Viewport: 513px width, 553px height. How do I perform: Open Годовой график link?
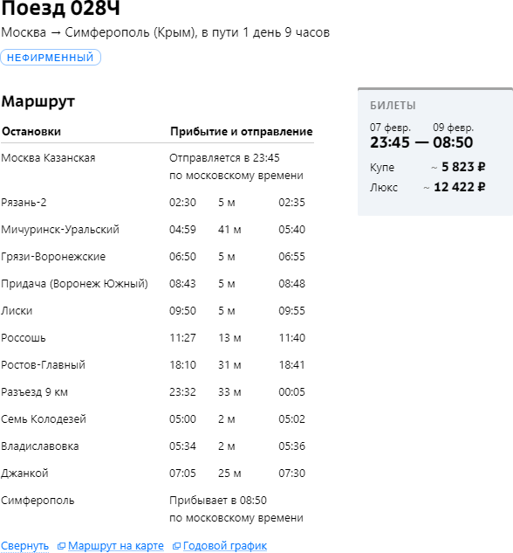(225, 546)
